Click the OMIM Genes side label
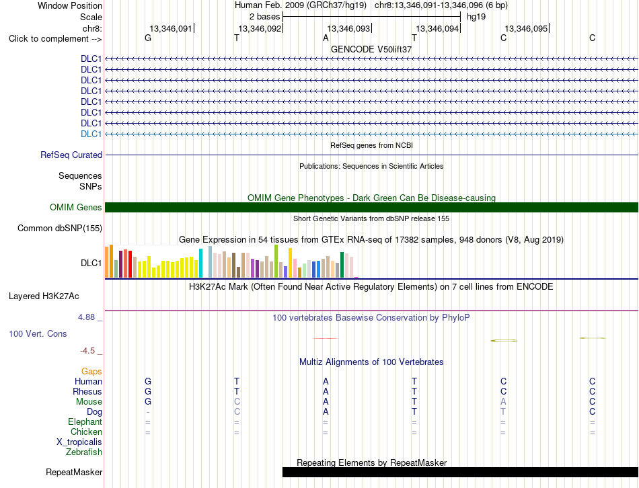 click(x=76, y=207)
